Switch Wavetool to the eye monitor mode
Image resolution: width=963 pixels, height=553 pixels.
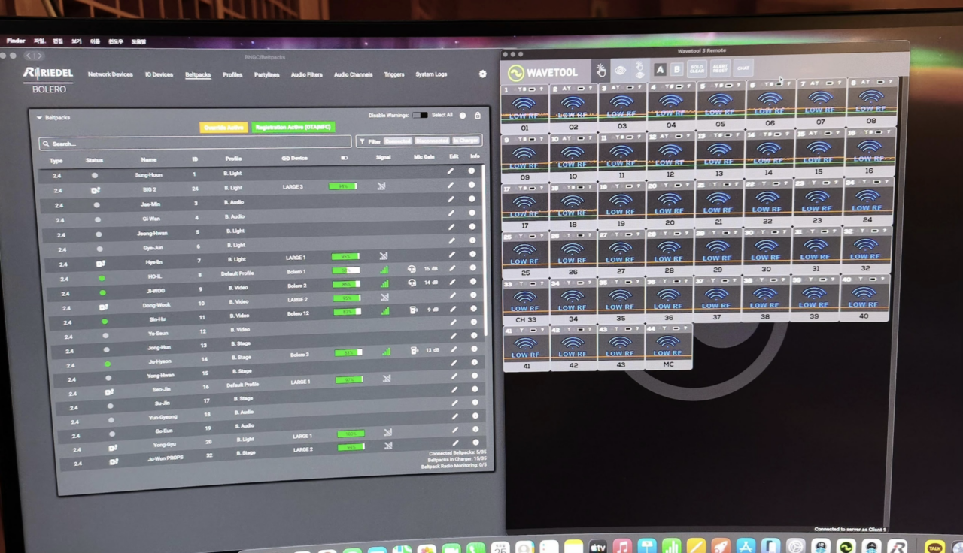(620, 71)
